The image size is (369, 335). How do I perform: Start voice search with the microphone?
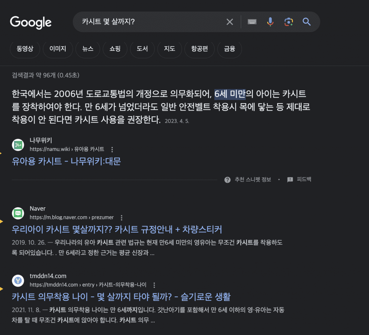270,22
